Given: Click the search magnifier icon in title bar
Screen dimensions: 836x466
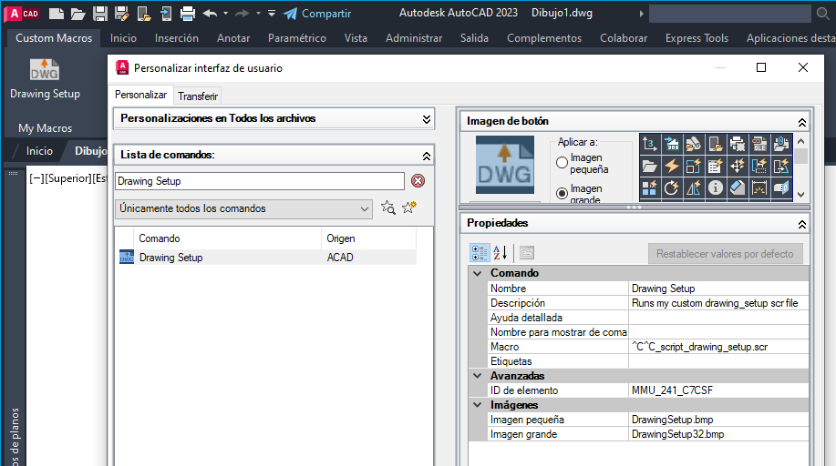Looking at the screenshot, I should [x=822, y=14].
